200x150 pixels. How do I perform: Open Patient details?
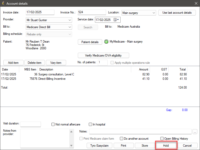[90, 42]
